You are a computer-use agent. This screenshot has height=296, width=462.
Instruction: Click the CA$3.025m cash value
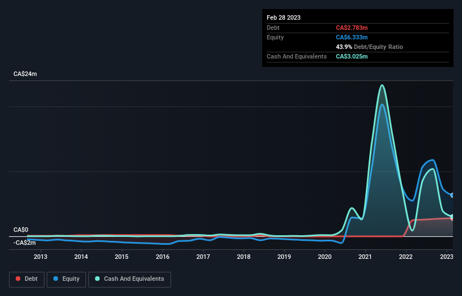pyautogui.click(x=352, y=56)
